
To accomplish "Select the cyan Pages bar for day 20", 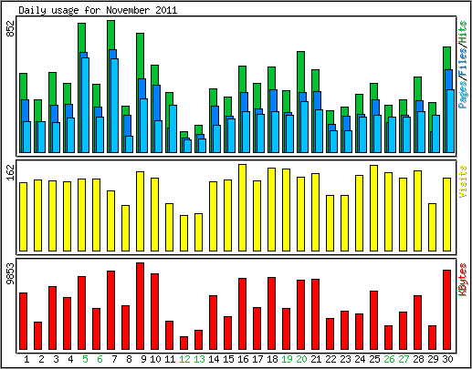I will tap(305, 127).
